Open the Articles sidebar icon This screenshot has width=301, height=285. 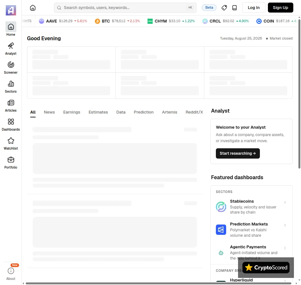(x=11, y=103)
